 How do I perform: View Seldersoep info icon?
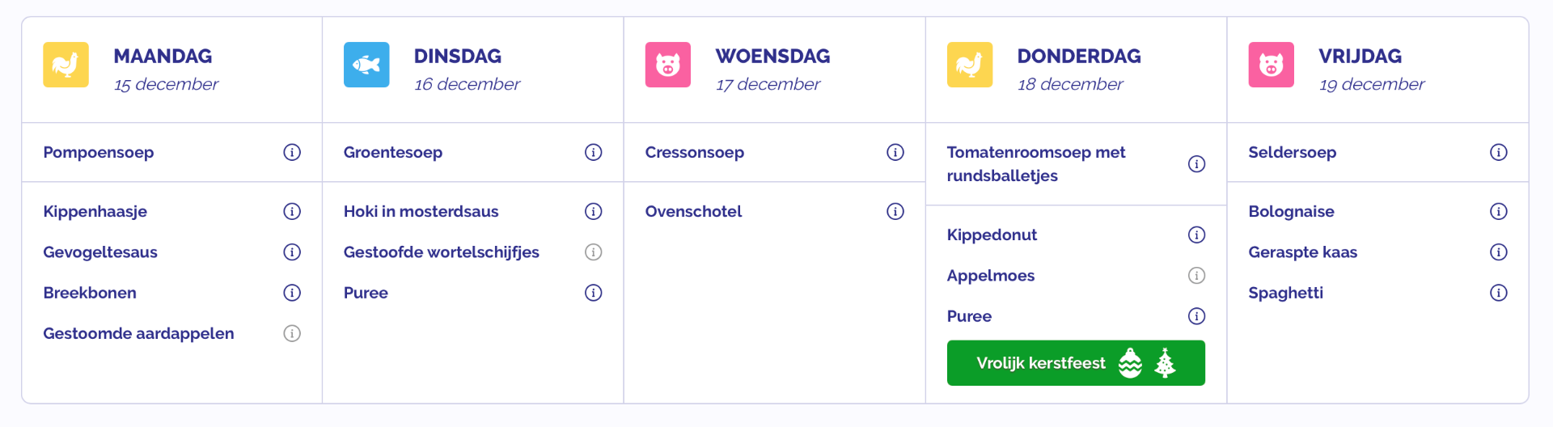pyautogui.click(x=1499, y=152)
